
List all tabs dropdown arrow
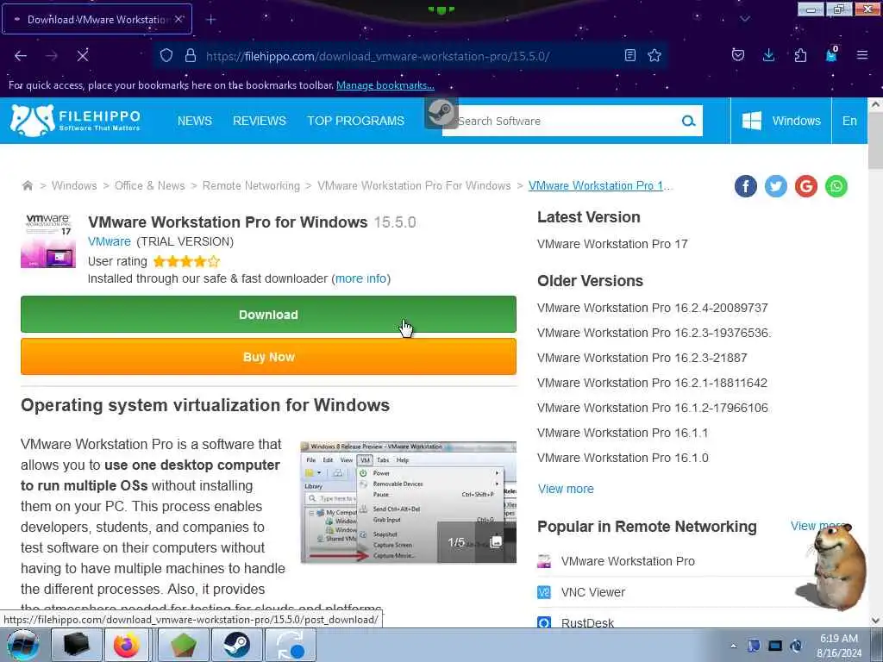click(x=745, y=19)
